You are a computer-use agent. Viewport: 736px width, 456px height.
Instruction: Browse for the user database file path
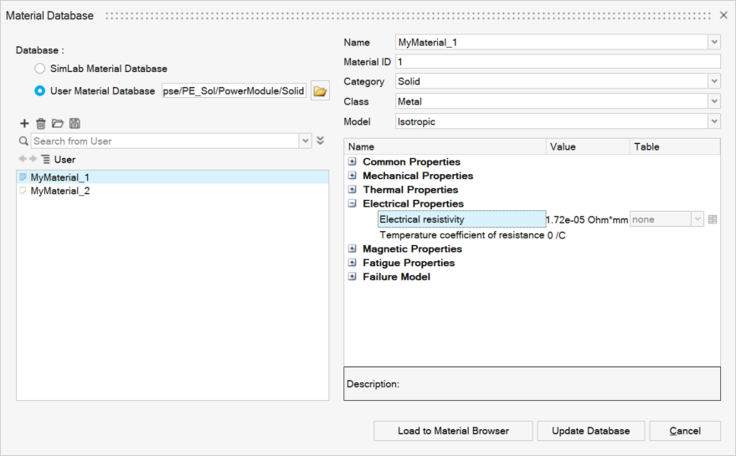tap(320, 91)
